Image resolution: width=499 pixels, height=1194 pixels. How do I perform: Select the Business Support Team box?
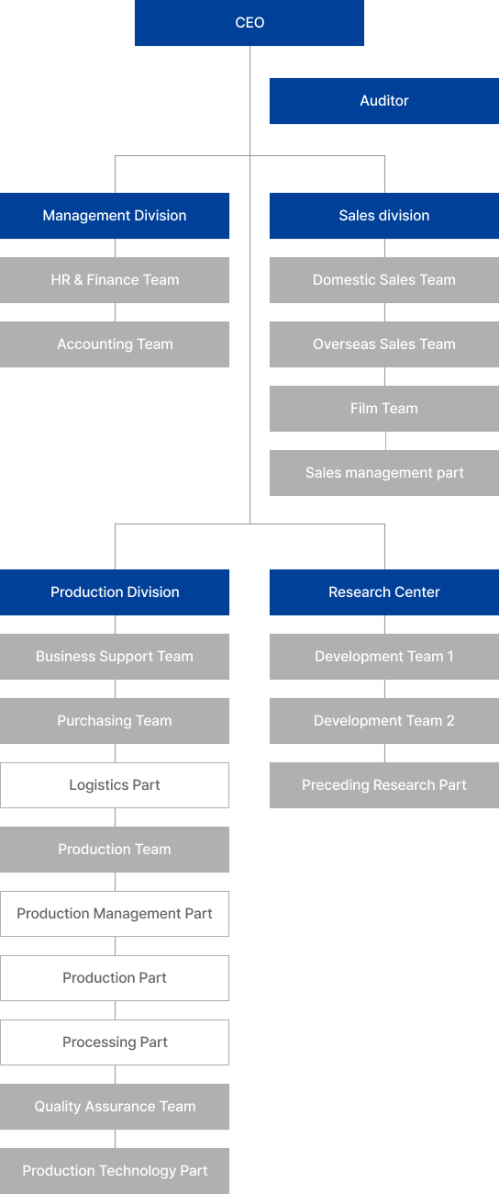tap(115, 657)
